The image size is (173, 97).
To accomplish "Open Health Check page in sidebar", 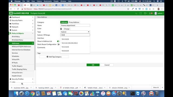I will click(17, 76).
